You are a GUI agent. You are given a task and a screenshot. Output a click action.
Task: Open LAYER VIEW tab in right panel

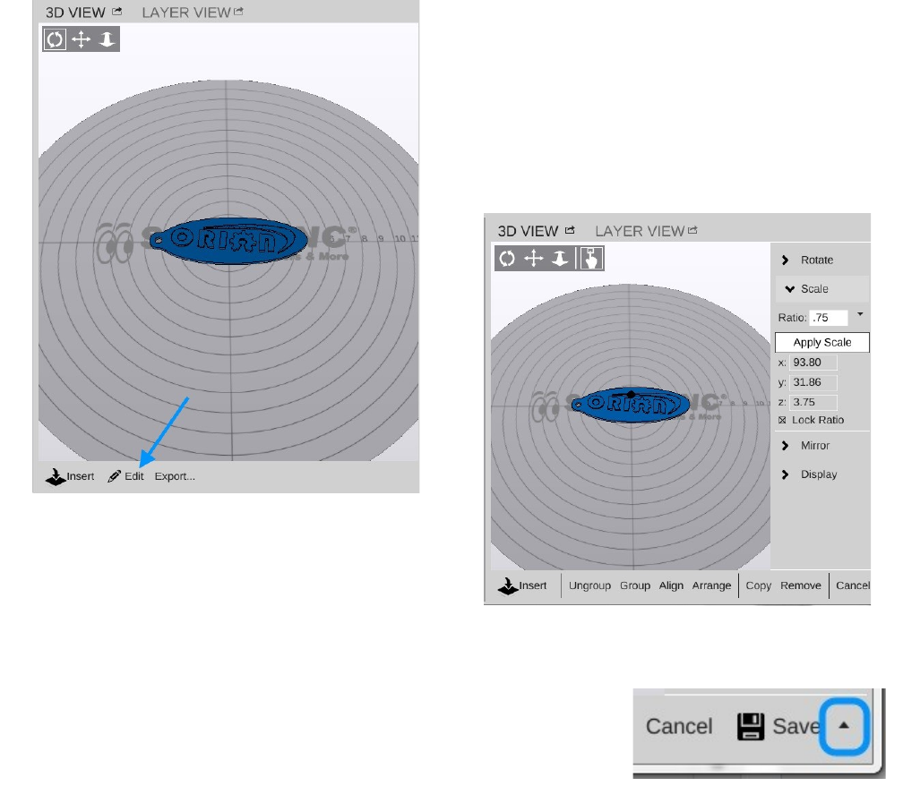click(x=640, y=231)
